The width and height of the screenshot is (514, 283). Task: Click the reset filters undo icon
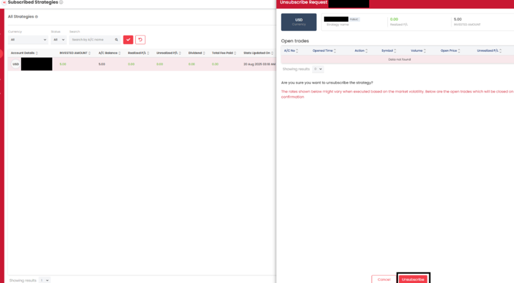(x=140, y=40)
